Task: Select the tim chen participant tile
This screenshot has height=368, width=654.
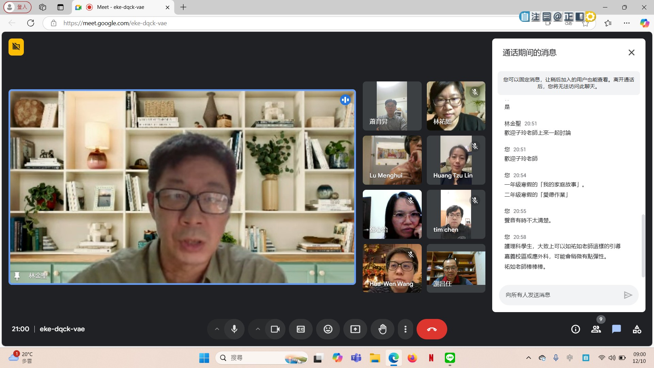Action: (456, 214)
